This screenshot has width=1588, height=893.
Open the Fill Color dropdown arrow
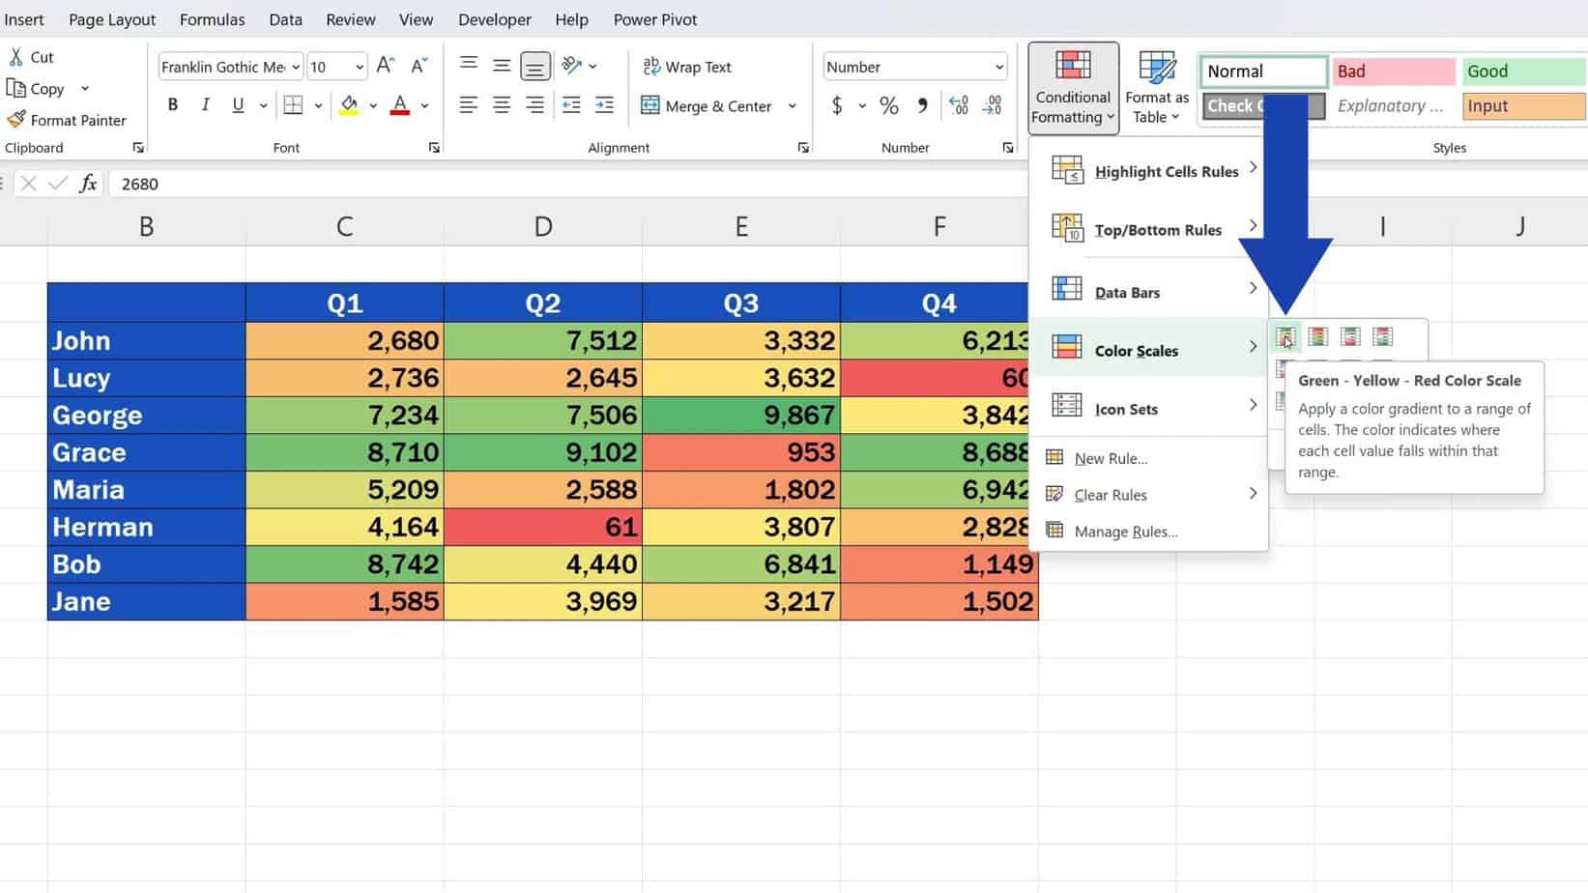(x=372, y=106)
